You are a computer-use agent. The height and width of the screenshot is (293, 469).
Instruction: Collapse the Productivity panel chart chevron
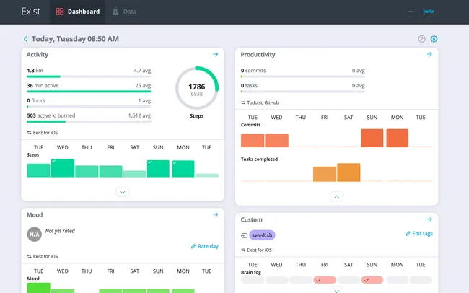tap(337, 196)
